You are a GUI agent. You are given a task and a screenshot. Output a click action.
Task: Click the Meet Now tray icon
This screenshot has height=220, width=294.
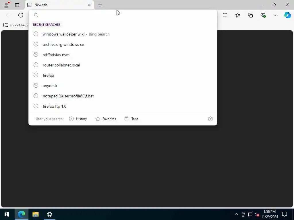[x=243, y=214]
